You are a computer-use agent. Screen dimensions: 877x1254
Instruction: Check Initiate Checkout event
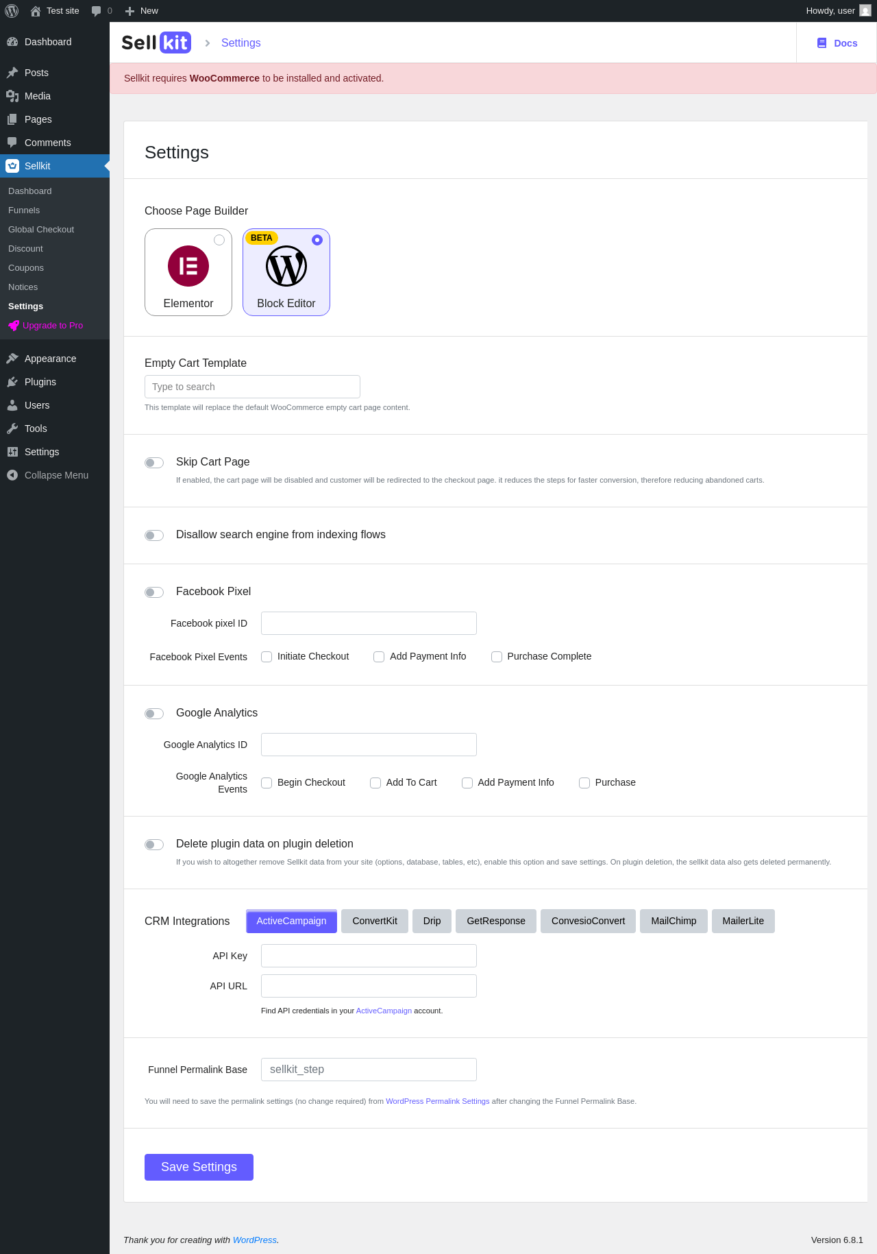pyautogui.click(x=267, y=657)
